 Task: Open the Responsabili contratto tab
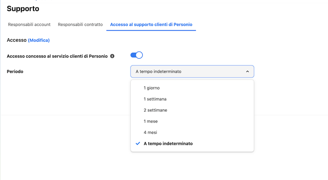[80, 24]
